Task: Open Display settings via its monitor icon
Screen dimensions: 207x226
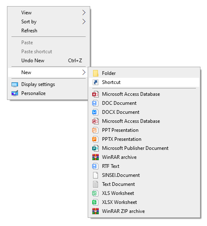Action: [15, 84]
